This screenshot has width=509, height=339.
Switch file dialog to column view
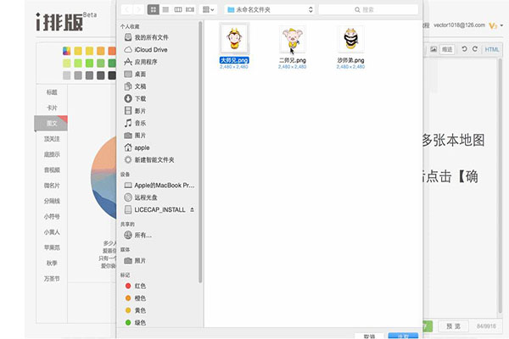coord(178,9)
